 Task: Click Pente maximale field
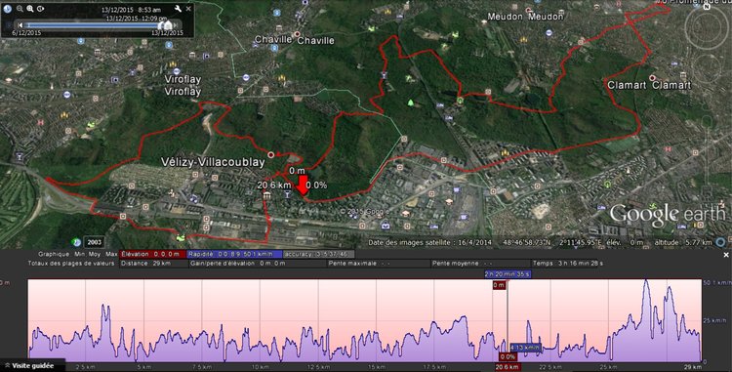tap(378, 264)
